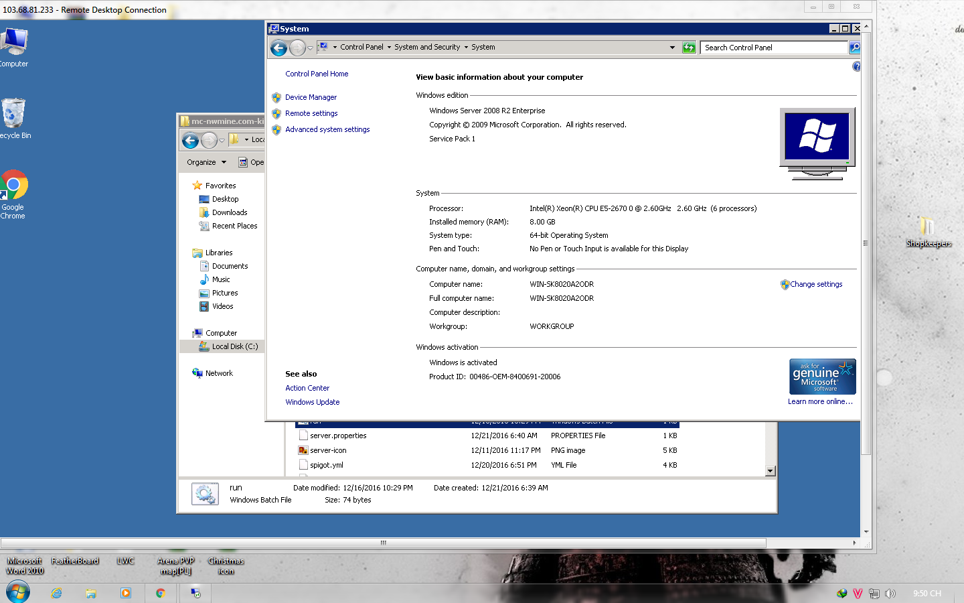The height and width of the screenshot is (603, 964).
Task: Click the volume speaker tray icon
Action: tap(890, 594)
